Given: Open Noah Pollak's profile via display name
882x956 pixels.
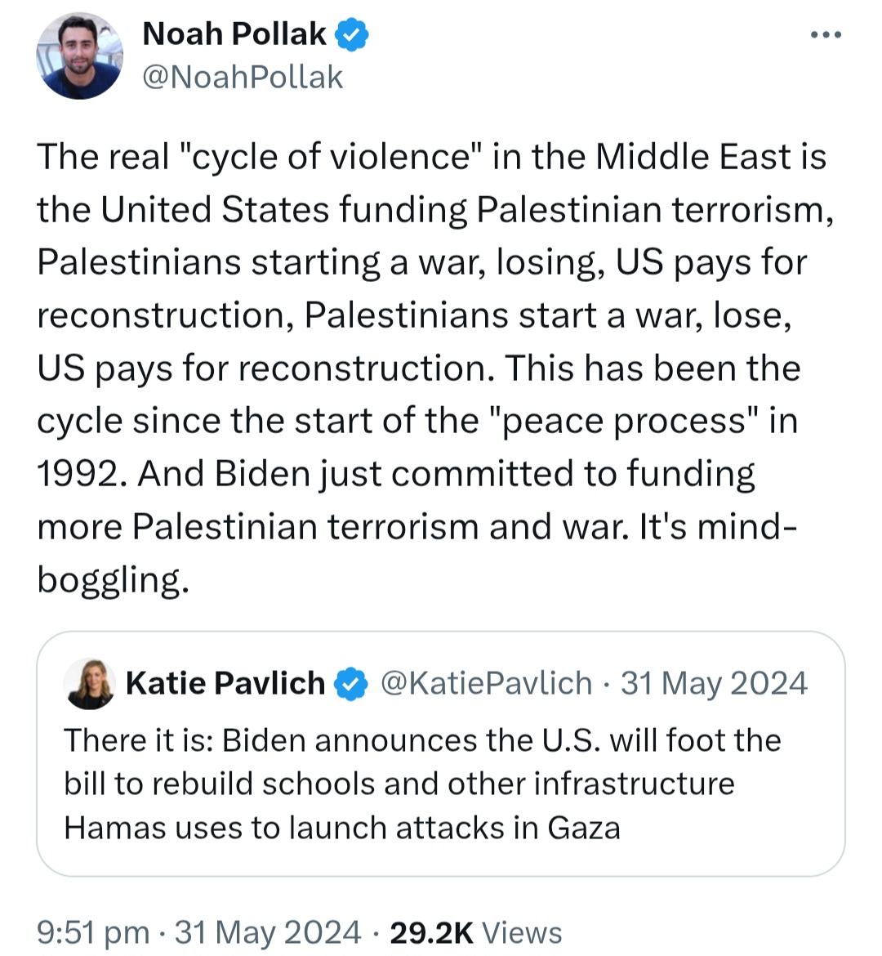Looking at the screenshot, I should 234,34.
